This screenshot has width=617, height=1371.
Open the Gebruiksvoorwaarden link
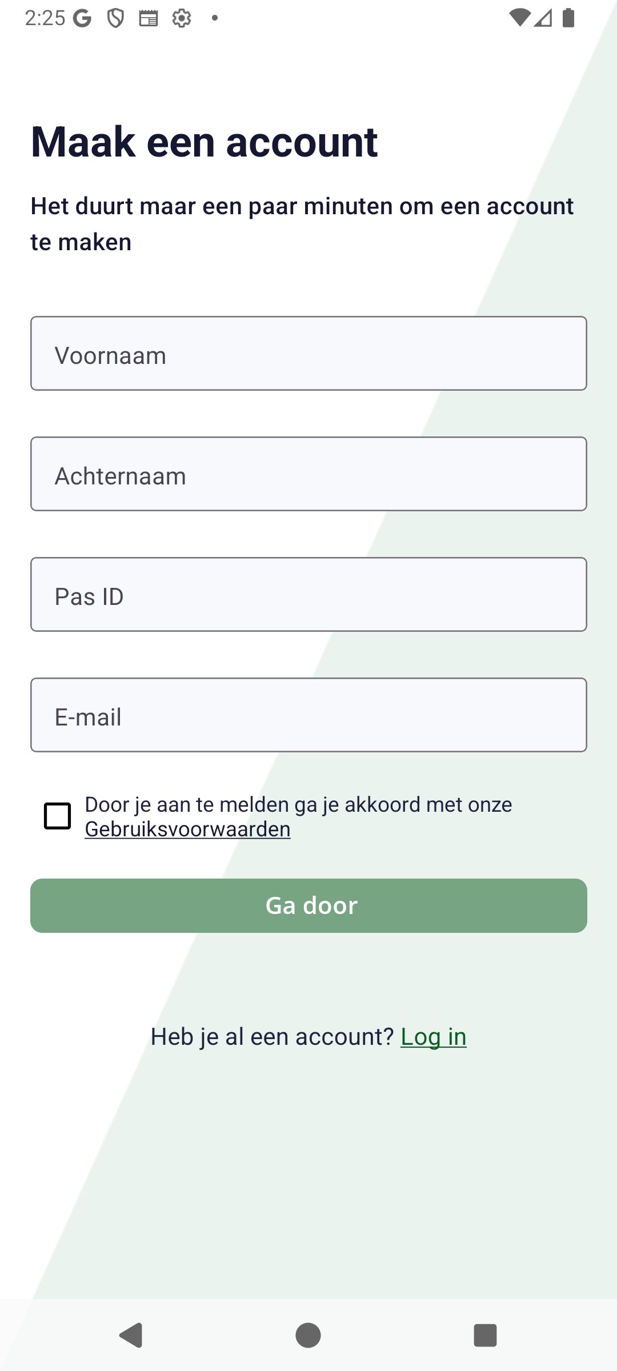coord(187,829)
